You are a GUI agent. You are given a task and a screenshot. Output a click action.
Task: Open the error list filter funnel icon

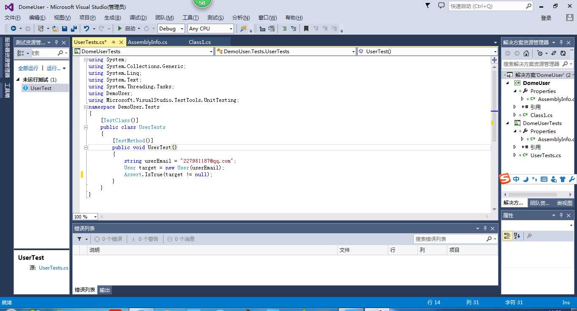pos(79,239)
